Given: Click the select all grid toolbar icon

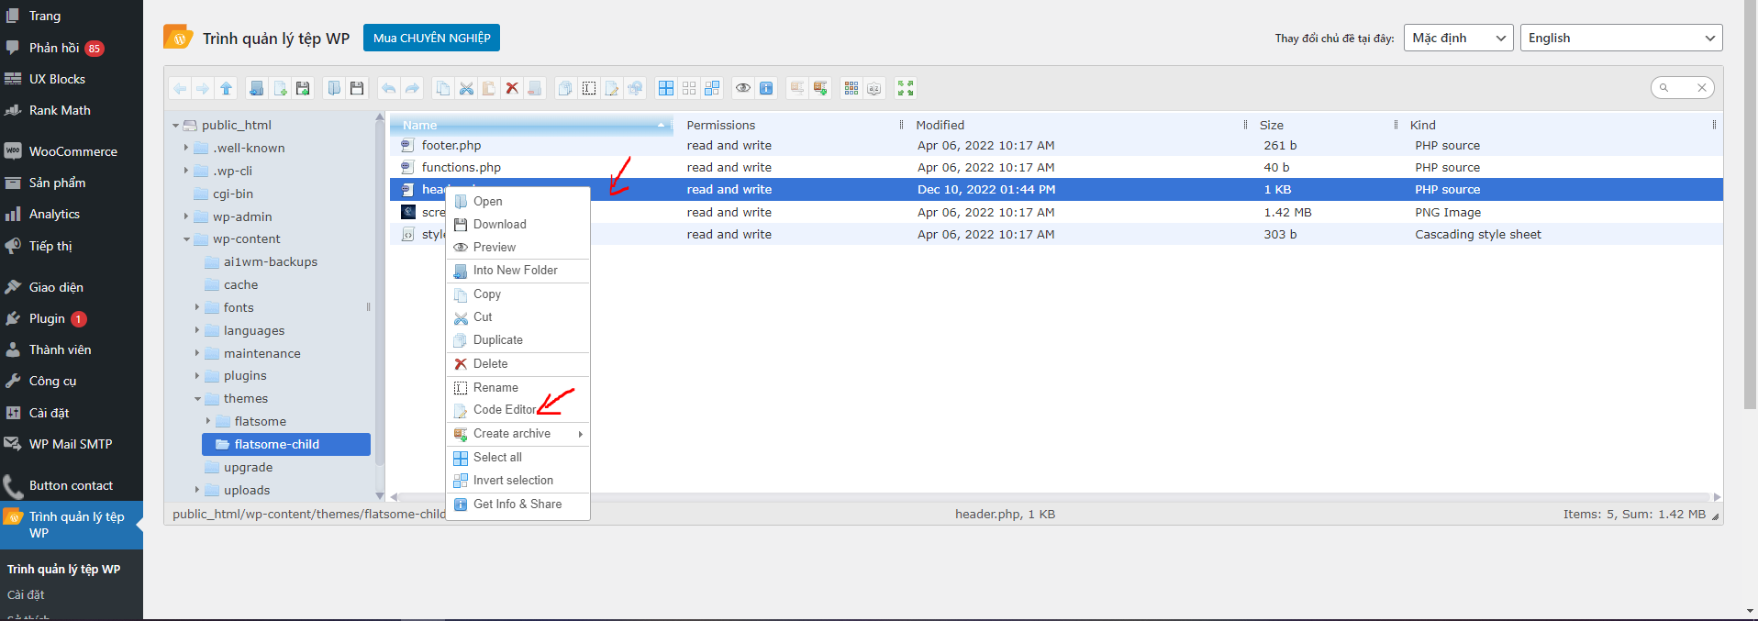Looking at the screenshot, I should tap(666, 88).
